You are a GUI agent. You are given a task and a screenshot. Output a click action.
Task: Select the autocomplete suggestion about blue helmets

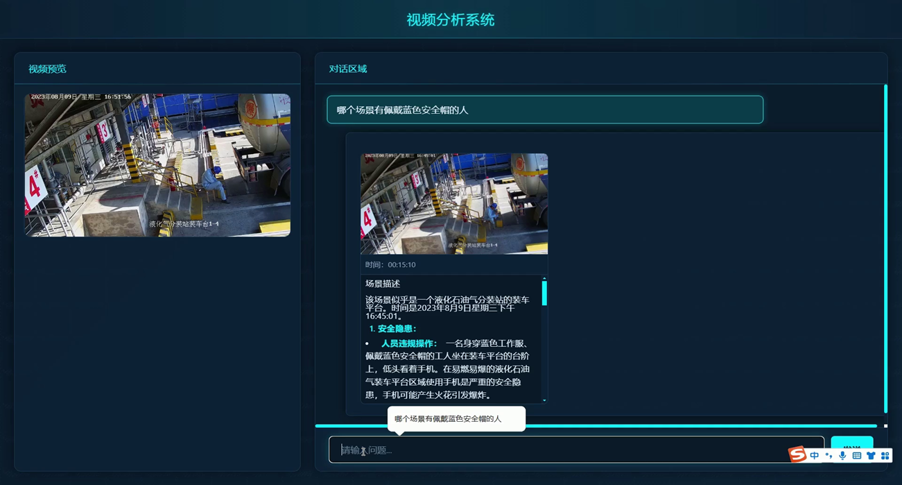[x=456, y=419]
